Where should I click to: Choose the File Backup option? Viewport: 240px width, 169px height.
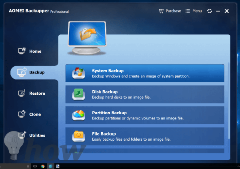[145, 136]
